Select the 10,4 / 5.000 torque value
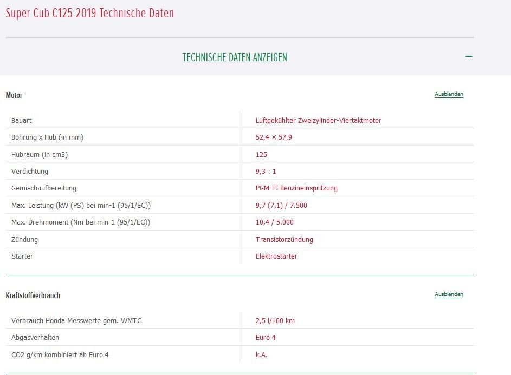This screenshot has height=375, width=511. 274,222
